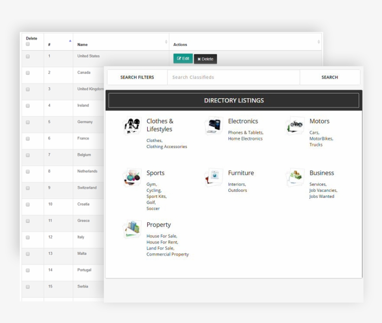This screenshot has width=382, height=323.
Task: Click the DIRECTORY LISTINGS header
Action: pos(234,100)
